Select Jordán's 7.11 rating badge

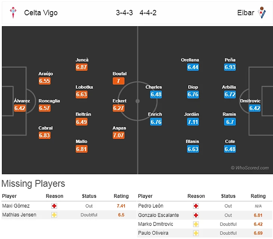[x=193, y=122]
